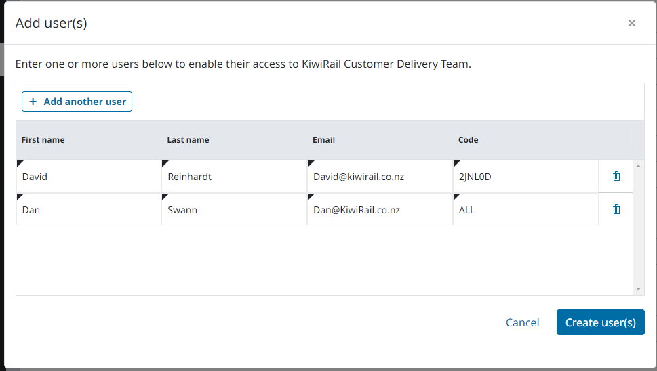Click the code field showing 2JNL0D
657x371 pixels.
pyautogui.click(x=525, y=177)
